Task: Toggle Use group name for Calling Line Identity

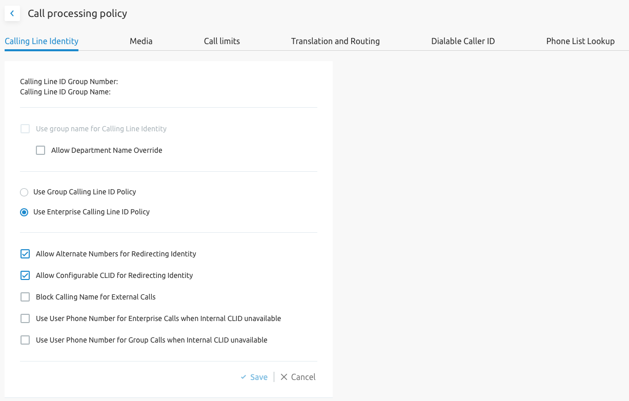Action: [x=25, y=129]
